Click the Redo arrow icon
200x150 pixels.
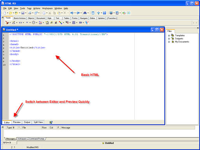[78, 13]
